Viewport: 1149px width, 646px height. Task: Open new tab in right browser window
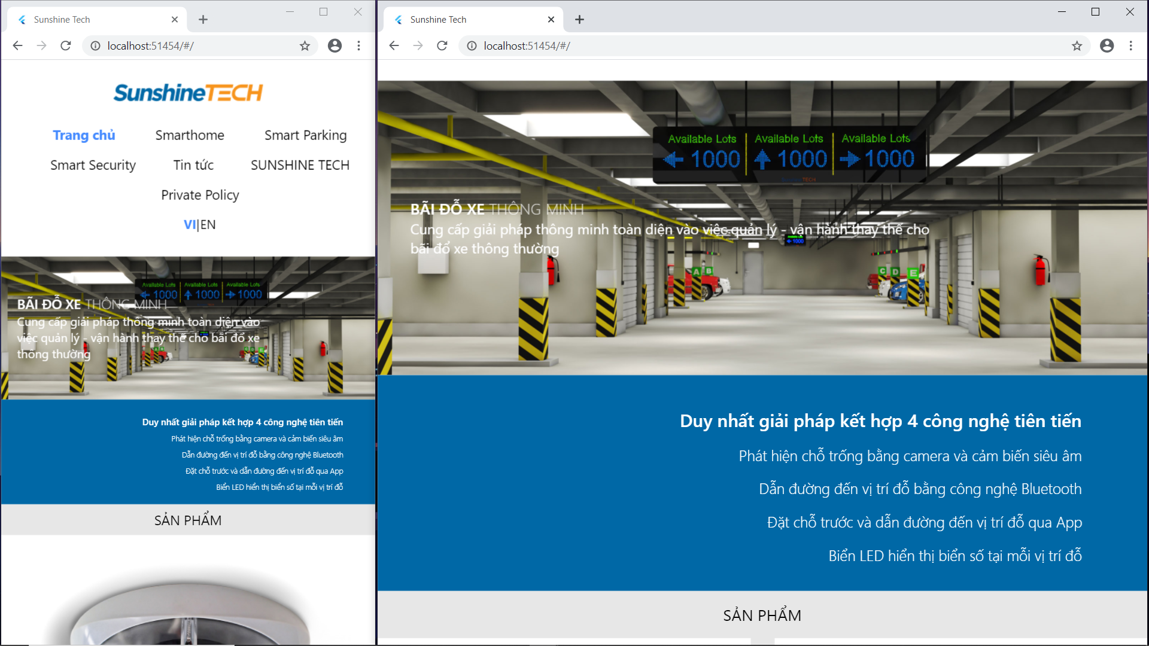tap(579, 19)
